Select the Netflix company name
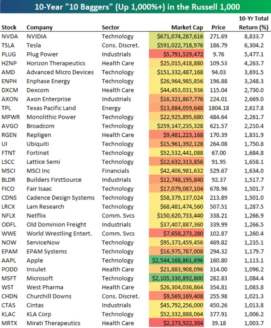The height and width of the screenshot is (328, 271). [37, 216]
